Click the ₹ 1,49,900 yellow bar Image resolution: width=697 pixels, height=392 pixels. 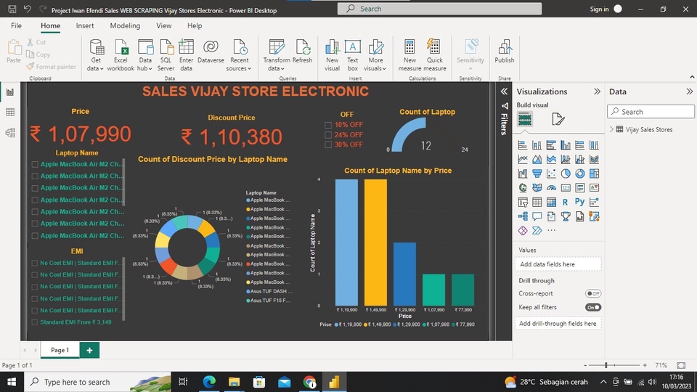point(375,242)
